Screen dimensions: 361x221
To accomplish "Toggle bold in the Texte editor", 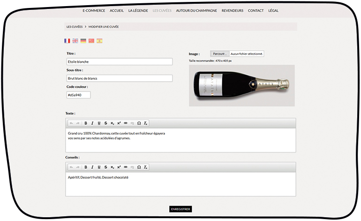I will 86,123.
